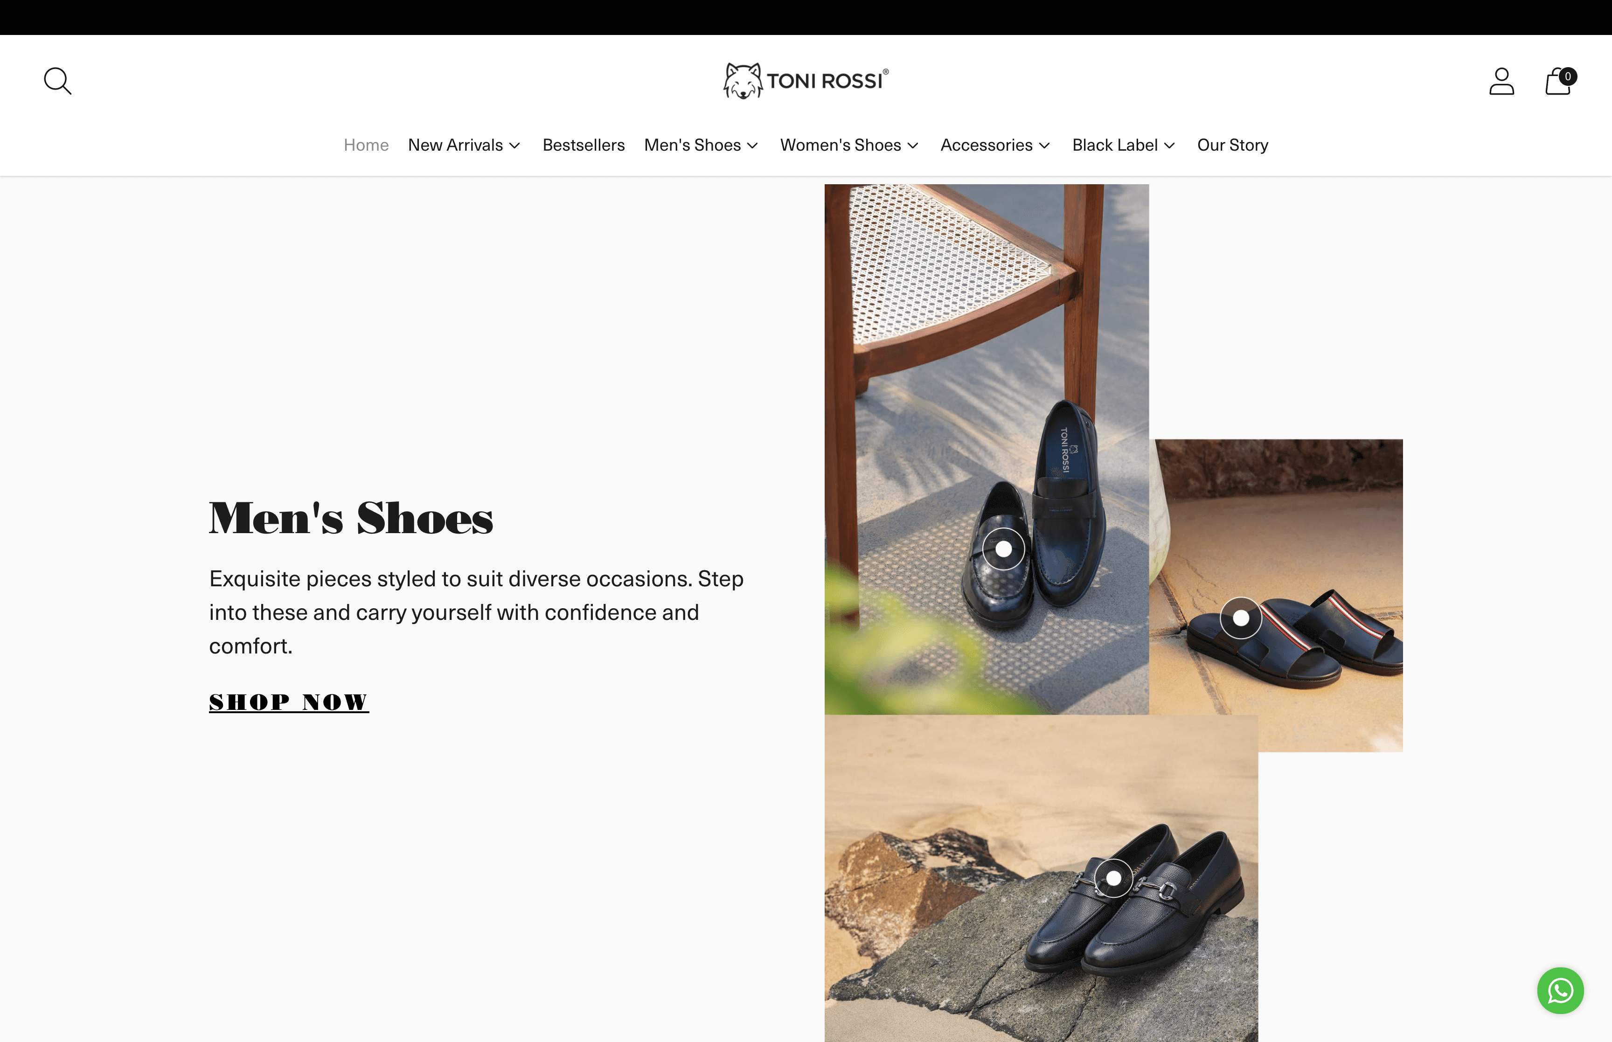Click the Men's Shoes heading
The height and width of the screenshot is (1042, 1612).
click(x=351, y=518)
